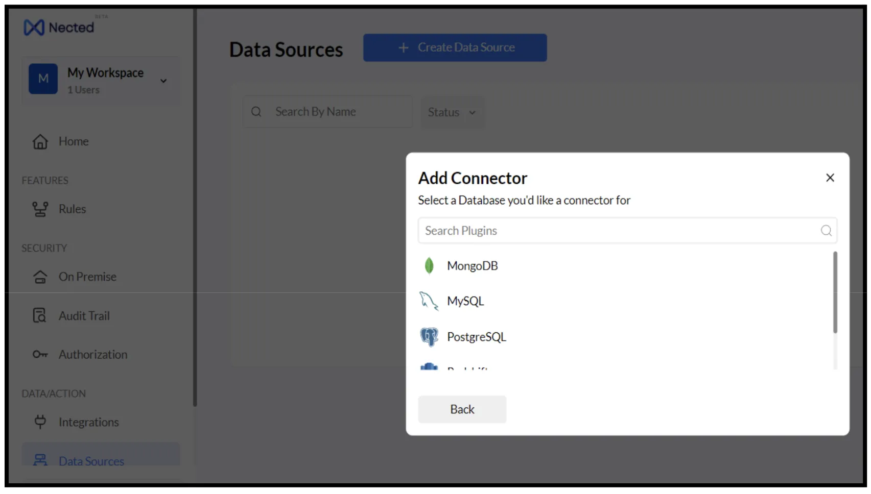Image resolution: width=871 pixels, height=494 pixels.
Task: Click the Add Connector heading
Action: [x=473, y=178]
